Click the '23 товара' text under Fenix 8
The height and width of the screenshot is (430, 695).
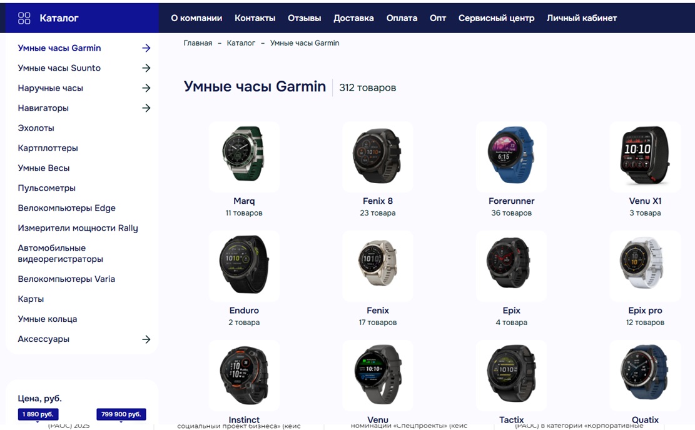378,213
